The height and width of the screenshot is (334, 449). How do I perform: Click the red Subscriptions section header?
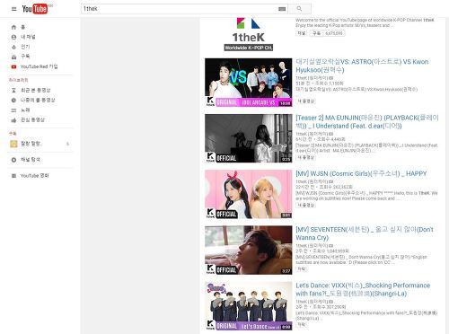[x=13, y=133]
